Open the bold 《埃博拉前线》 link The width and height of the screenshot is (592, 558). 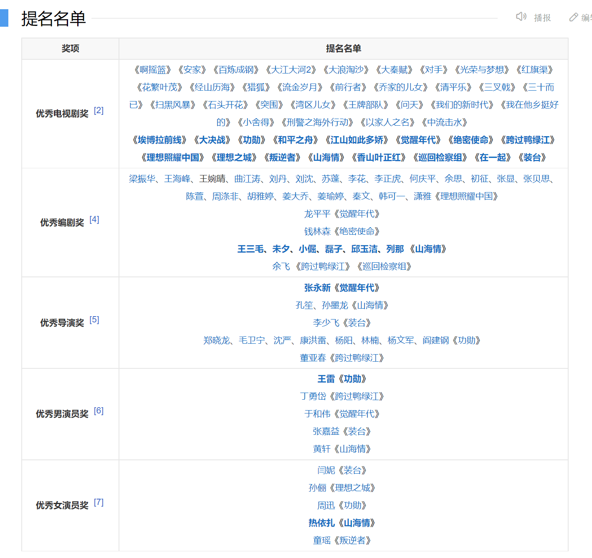[x=159, y=140]
